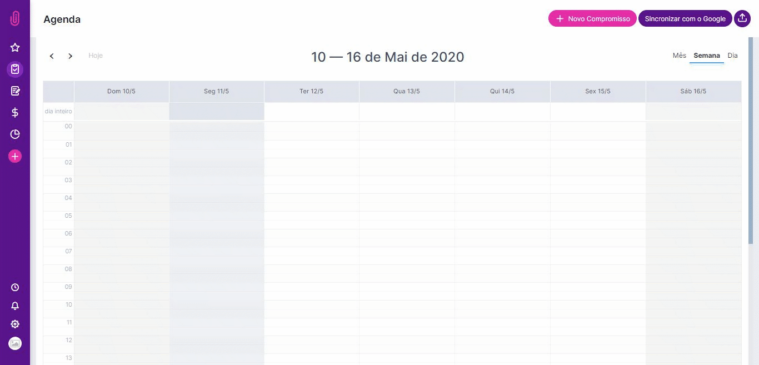759x365 pixels.
Task: Open the dollar sign finance icon
Action: [15, 112]
